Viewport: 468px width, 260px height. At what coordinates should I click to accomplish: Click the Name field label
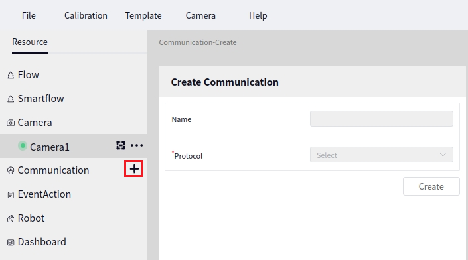(x=181, y=119)
